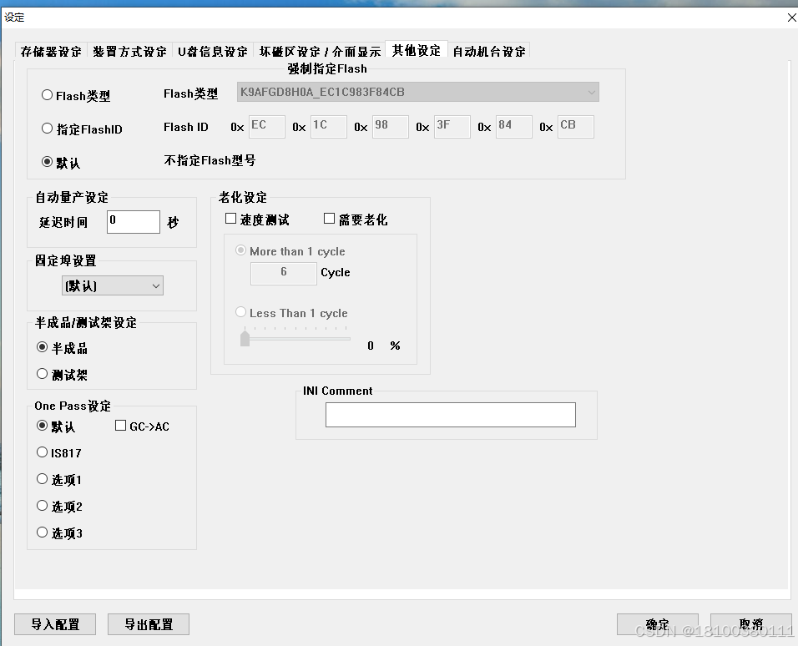Select the 指定FlashID radio button
This screenshot has height=646, width=798.
48,128
